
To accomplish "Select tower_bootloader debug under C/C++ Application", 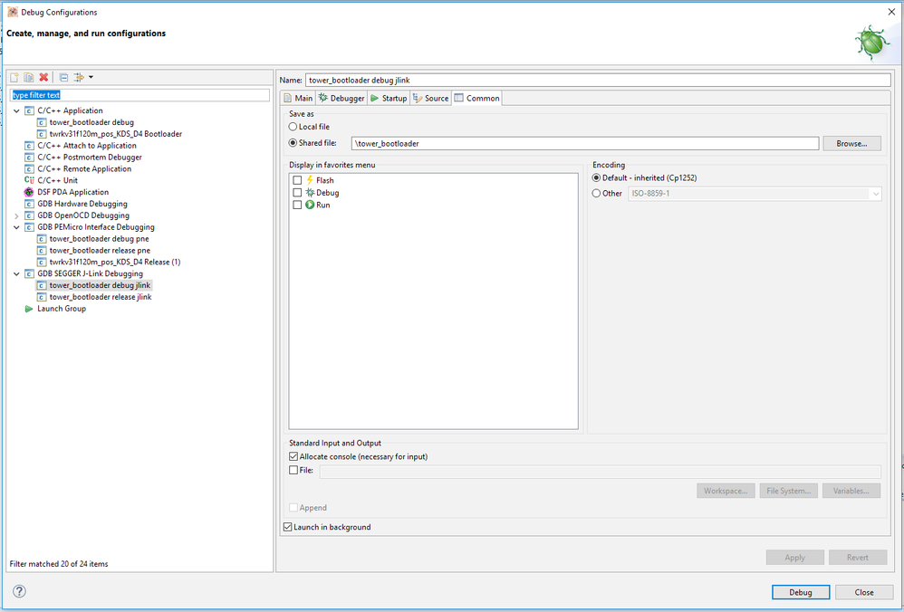I will point(91,122).
